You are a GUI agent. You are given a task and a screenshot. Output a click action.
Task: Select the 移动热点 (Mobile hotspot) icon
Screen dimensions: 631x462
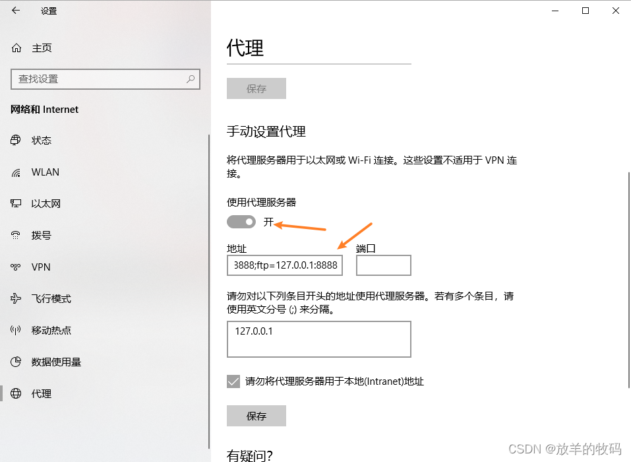coord(16,330)
